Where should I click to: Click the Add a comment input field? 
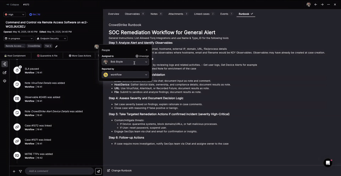click(x=59, y=171)
